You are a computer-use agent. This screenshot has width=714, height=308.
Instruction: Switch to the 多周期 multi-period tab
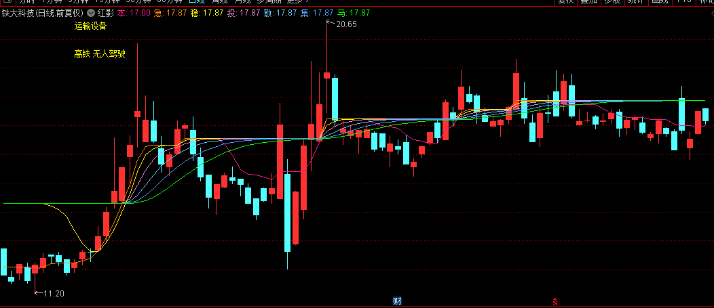[269, 1]
